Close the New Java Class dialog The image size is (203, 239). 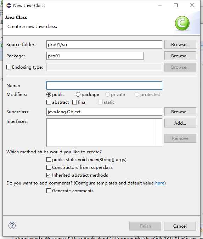tap(192, 5)
